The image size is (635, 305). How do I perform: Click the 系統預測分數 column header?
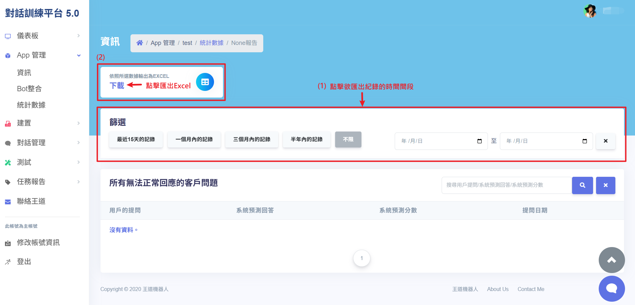(398, 210)
